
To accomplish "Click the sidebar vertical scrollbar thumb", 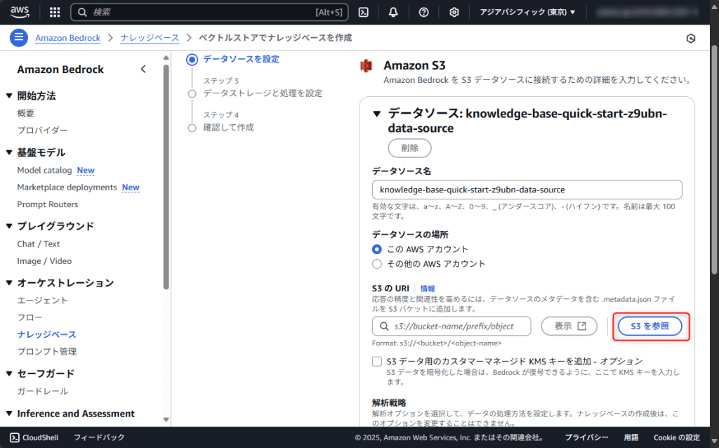I will pos(166,176).
